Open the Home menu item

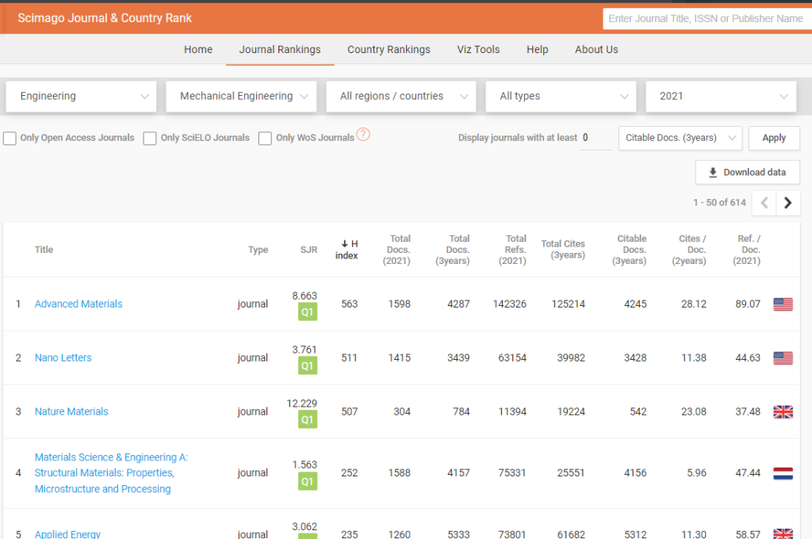[198, 50]
